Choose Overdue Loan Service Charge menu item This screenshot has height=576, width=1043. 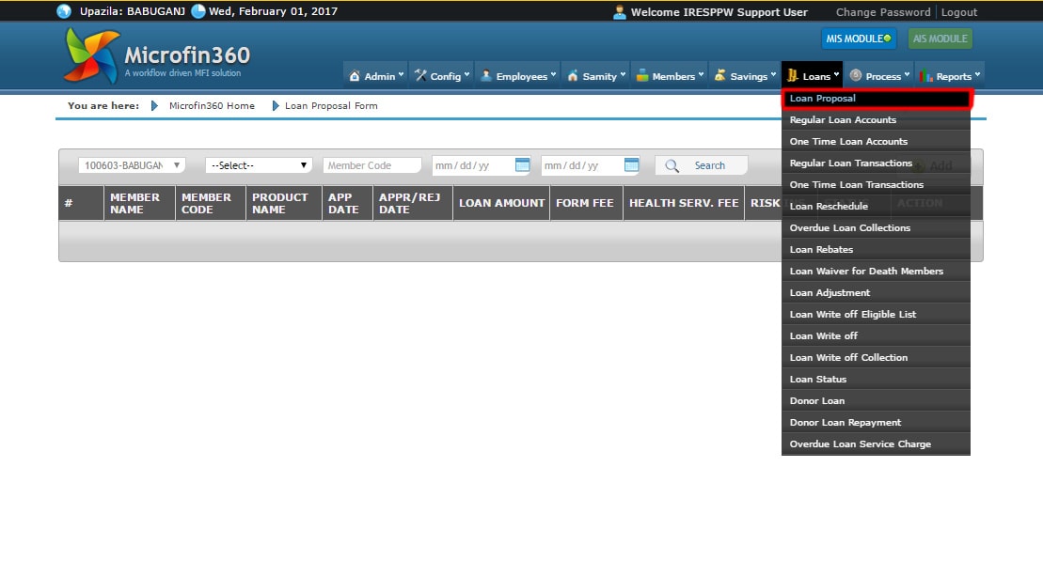click(860, 444)
